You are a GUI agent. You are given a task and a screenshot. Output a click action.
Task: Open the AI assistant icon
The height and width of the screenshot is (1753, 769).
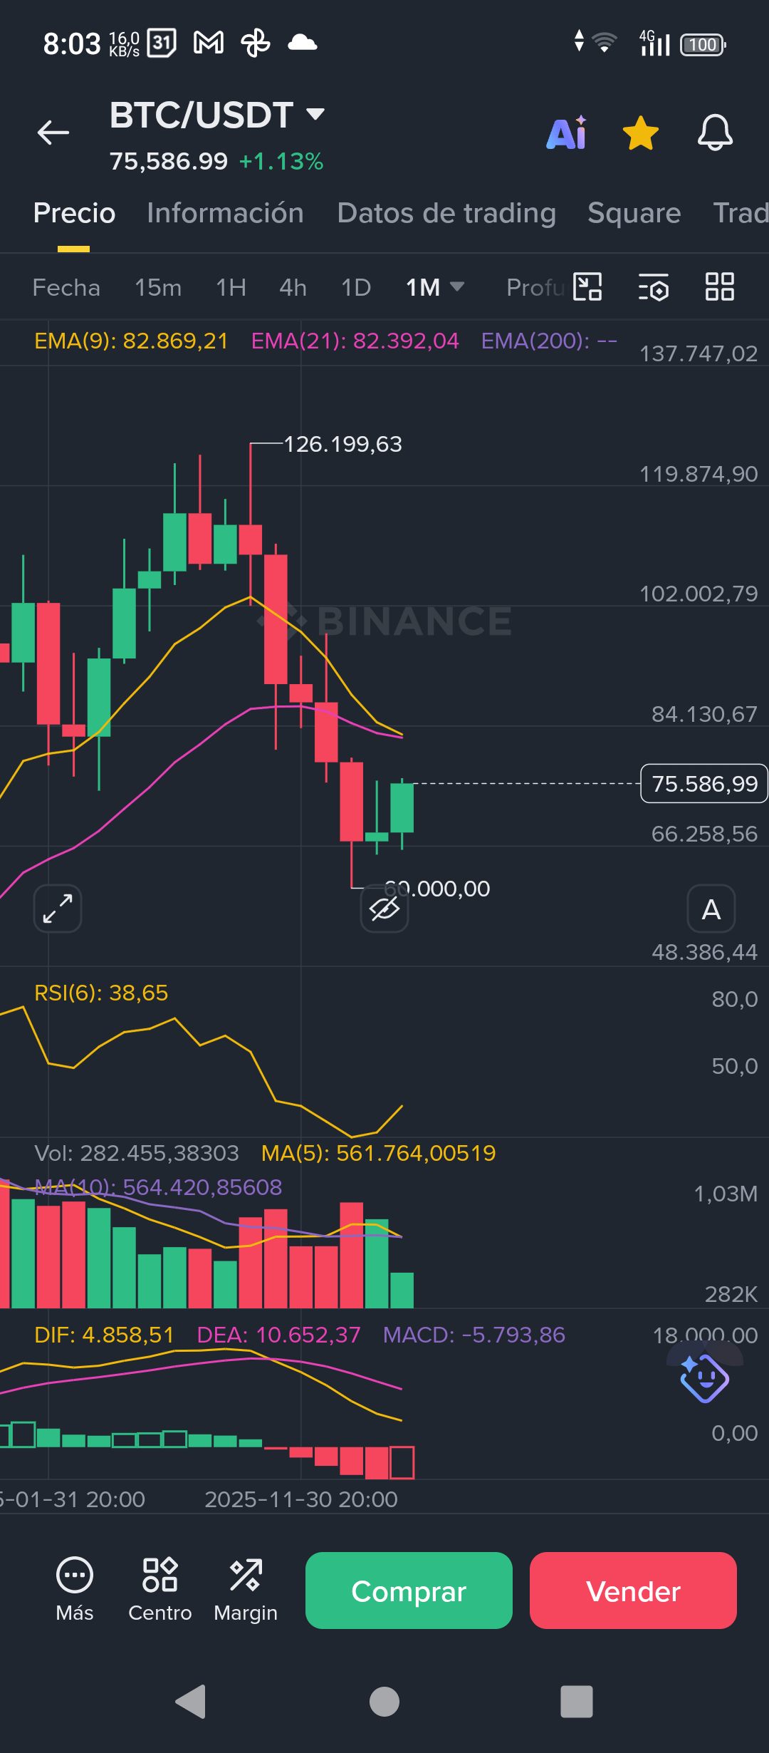tap(567, 133)
